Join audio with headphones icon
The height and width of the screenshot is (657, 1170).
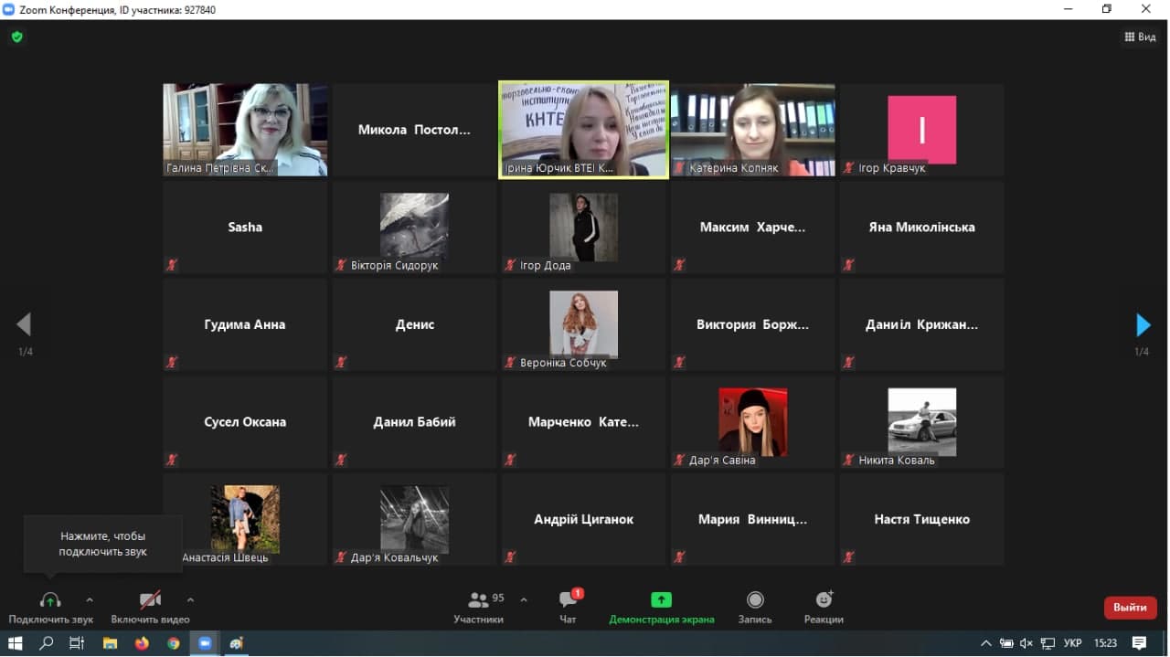pos(50,600)
